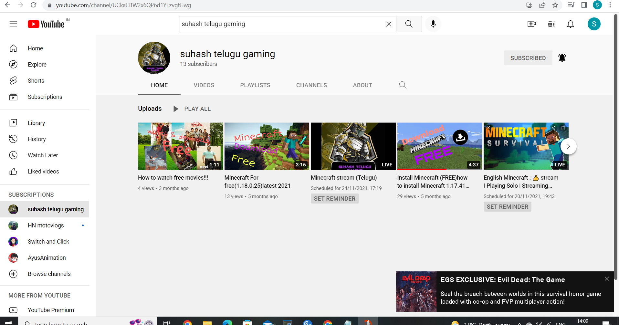Switch to the ABOUT tab
The height and width of the screenshot is (325, 619).
click(x=362, y=85)
